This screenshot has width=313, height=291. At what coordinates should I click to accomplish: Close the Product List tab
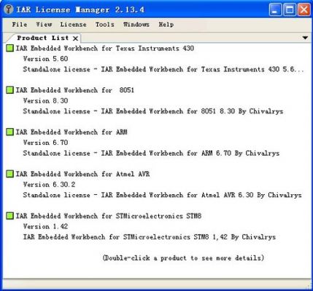click(75, 39)
